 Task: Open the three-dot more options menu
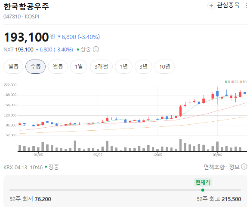pos(247,6)
